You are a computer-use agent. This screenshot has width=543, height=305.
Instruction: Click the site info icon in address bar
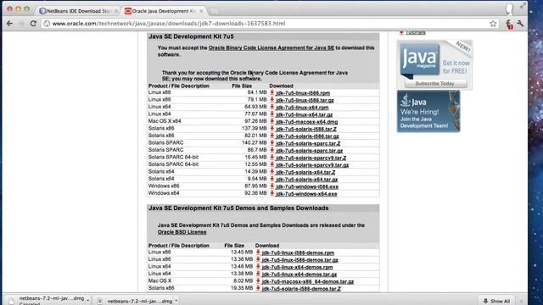tap(47, 24)
